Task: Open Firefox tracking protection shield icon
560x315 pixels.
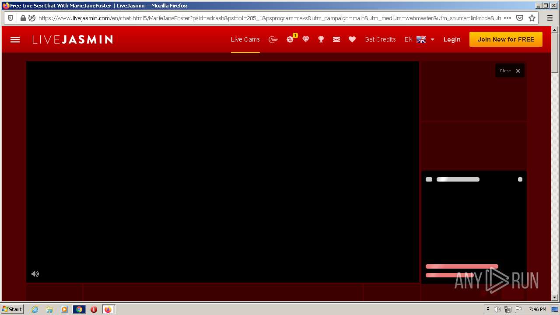Action: [11, 18]
